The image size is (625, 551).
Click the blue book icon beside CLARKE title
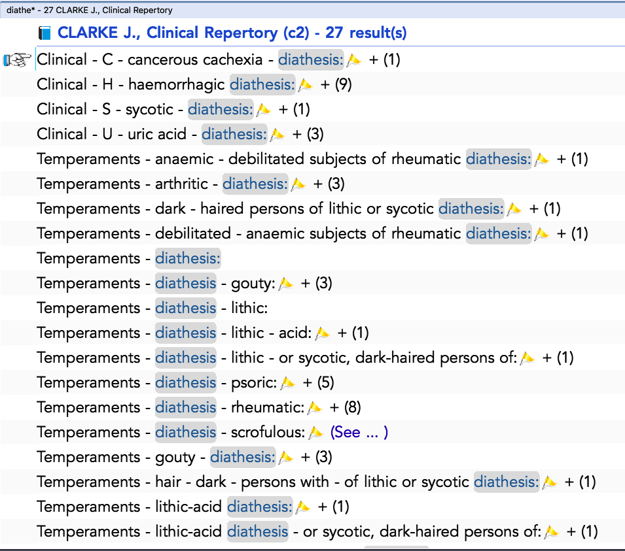click(45, 33)
